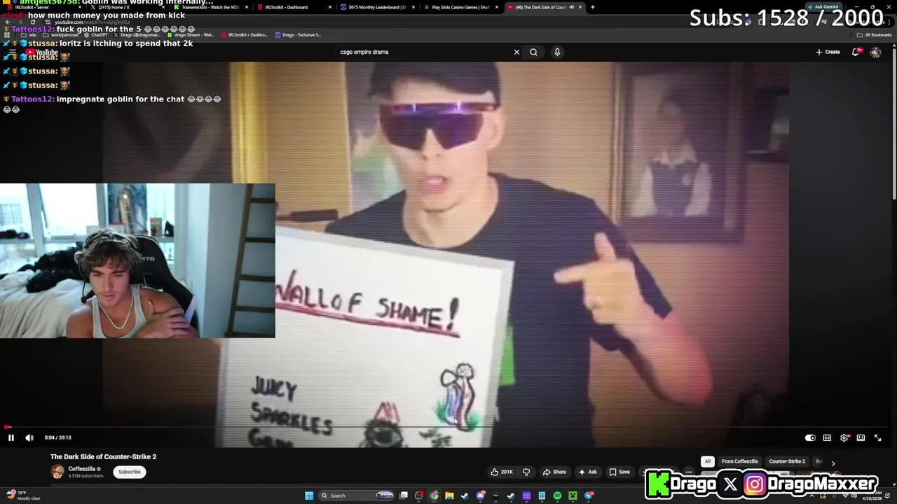
Task: Open Coffeezilla channel name link
Action: [82, 469]
